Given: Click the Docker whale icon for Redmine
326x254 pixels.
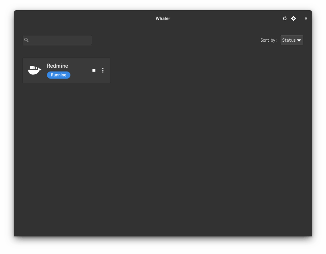Looking at the screenshot, I should pyautogui.click(x=34, y=70).
